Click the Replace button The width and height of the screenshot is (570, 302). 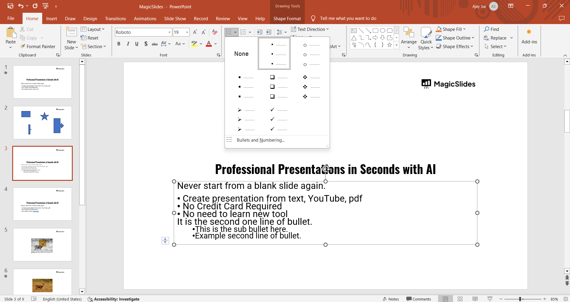495,38
